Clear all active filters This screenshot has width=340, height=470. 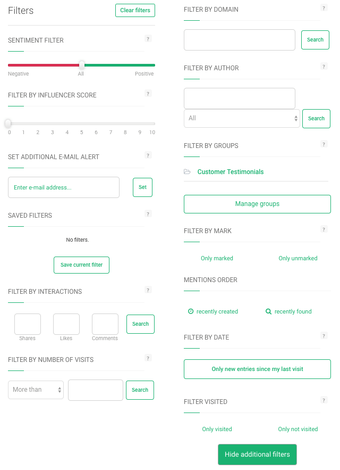click(135, 10)
